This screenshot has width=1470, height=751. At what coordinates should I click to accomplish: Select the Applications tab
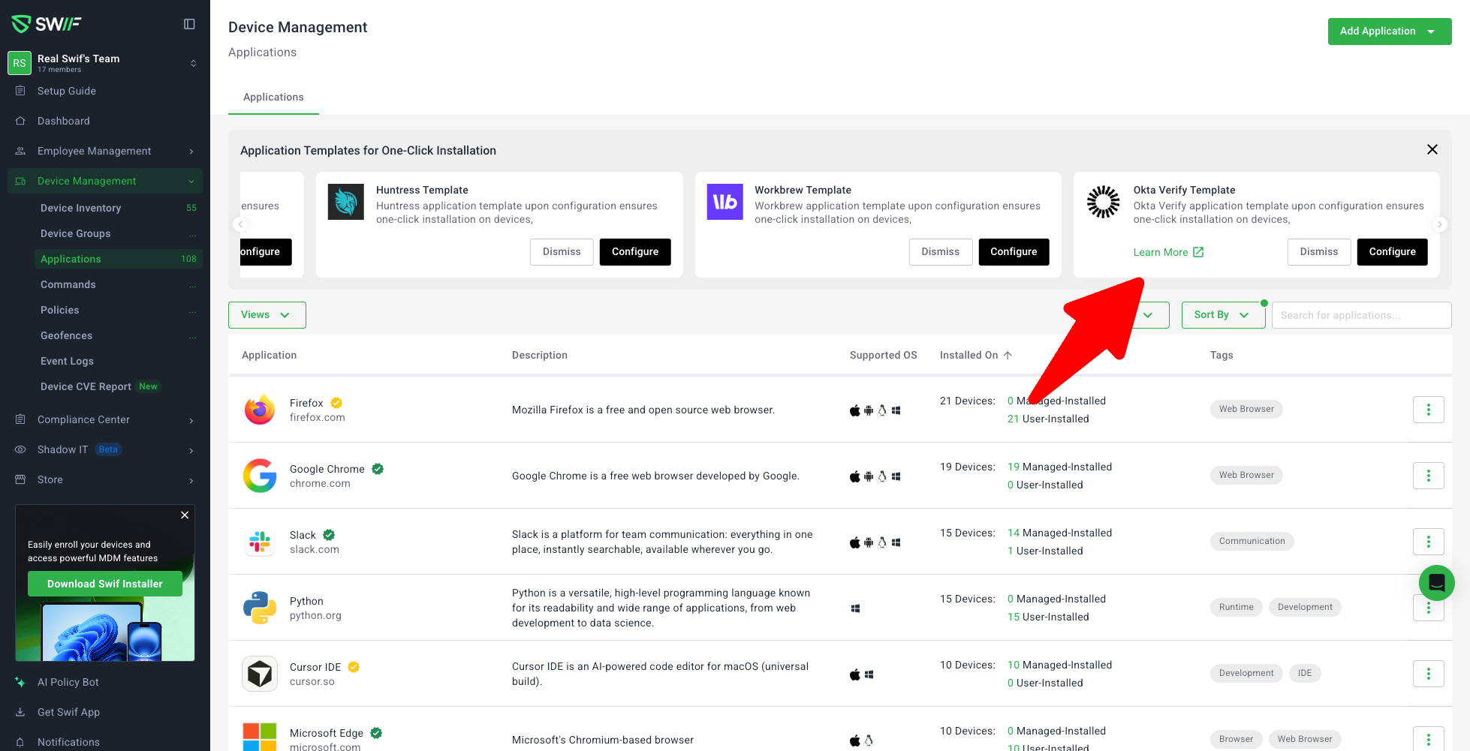tap(273, 97)
